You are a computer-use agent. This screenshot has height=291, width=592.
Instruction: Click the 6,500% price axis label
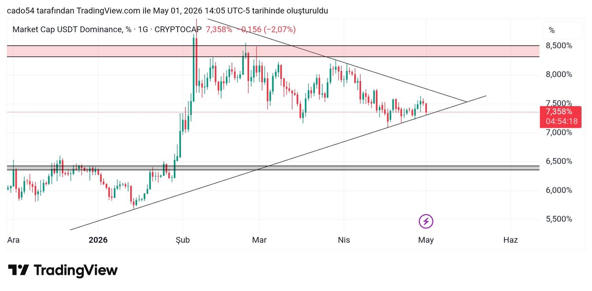coord(559,161)
